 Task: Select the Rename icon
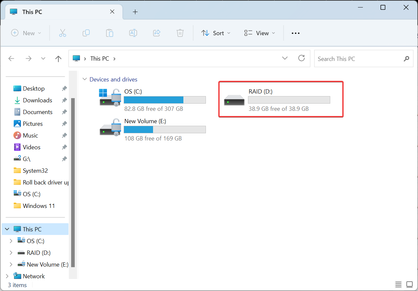133,33
